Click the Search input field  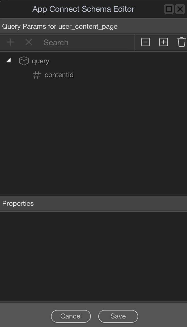pos(85,43)
